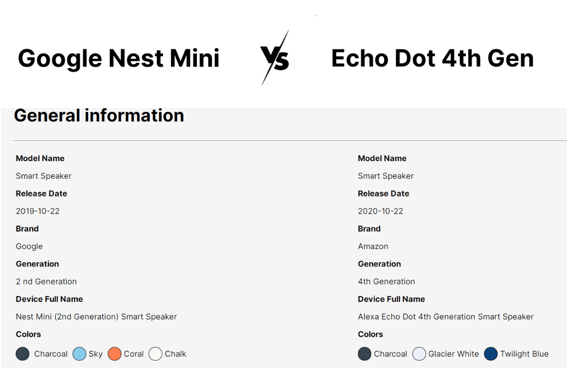Select the Google brand text
The height and width of the screenshot is (378, 567).
(x=29, y=246)
